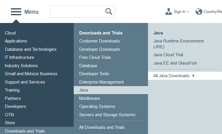This screenshot has width=222, height=134.
Task: Open Java EE and GlassFish link
Action: 175,63
